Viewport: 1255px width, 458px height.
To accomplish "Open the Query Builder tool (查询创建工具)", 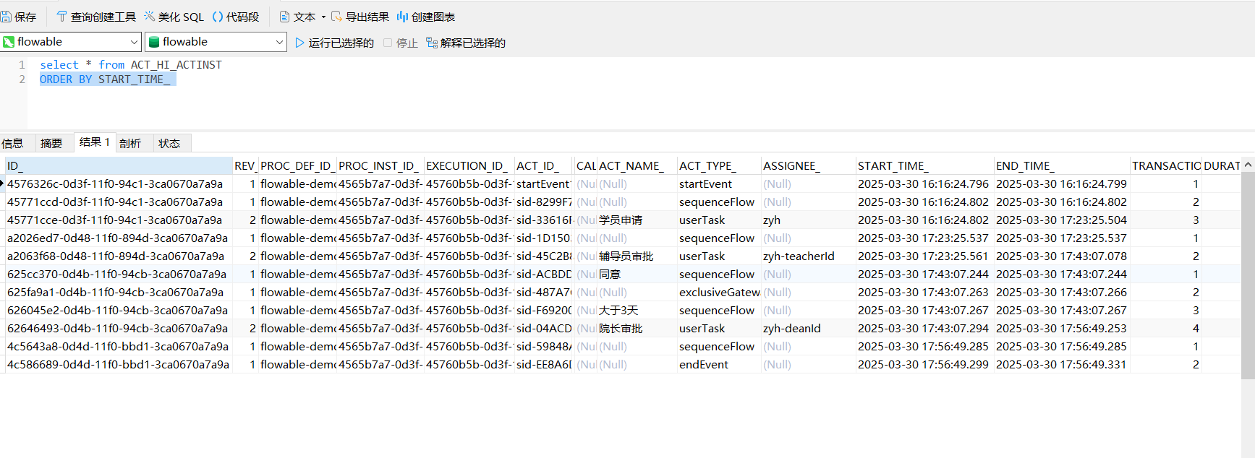I will (95, 17).
